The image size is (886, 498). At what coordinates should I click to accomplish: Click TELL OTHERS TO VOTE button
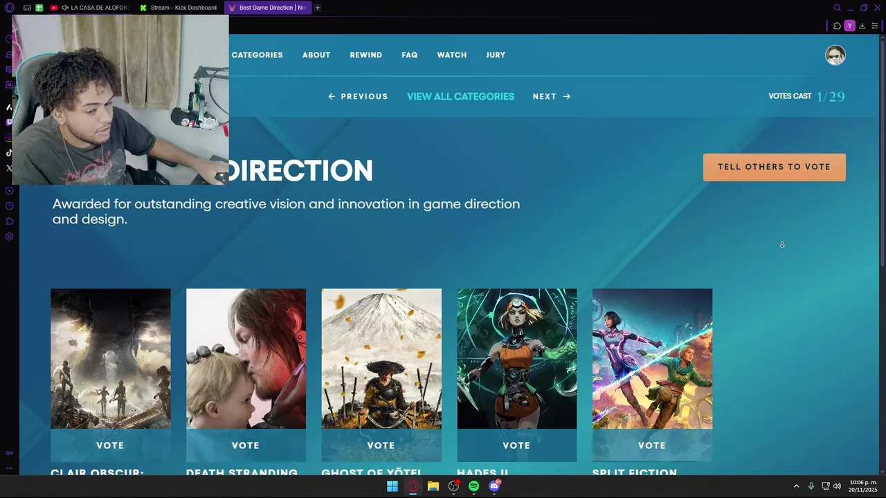click(x=775, y=167)
